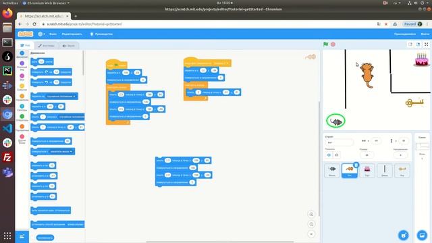Viewport: 432px width, 243px height.
Task: Click the red stop button above stage
Action: coord(333,44)
